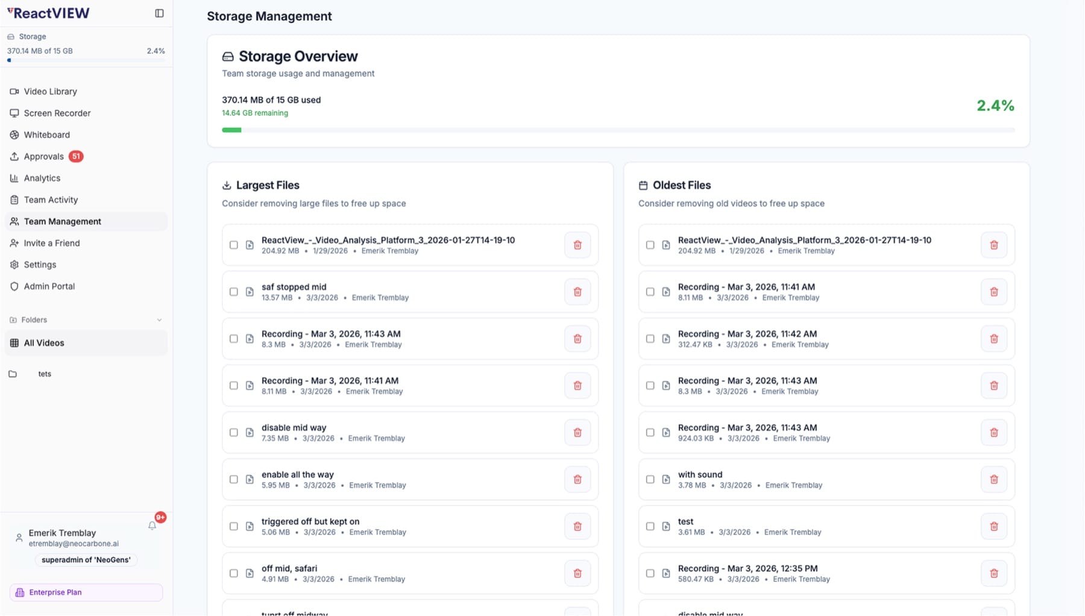Click the Enterprise Plan button

pyautogui.click(x=86, y=592)
